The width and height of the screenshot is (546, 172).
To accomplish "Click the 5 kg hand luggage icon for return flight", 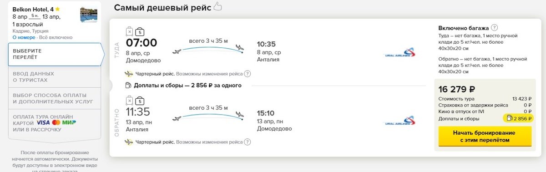I will tap(140, 101).
